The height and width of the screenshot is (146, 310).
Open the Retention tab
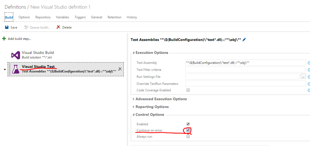tap(114, 17)
